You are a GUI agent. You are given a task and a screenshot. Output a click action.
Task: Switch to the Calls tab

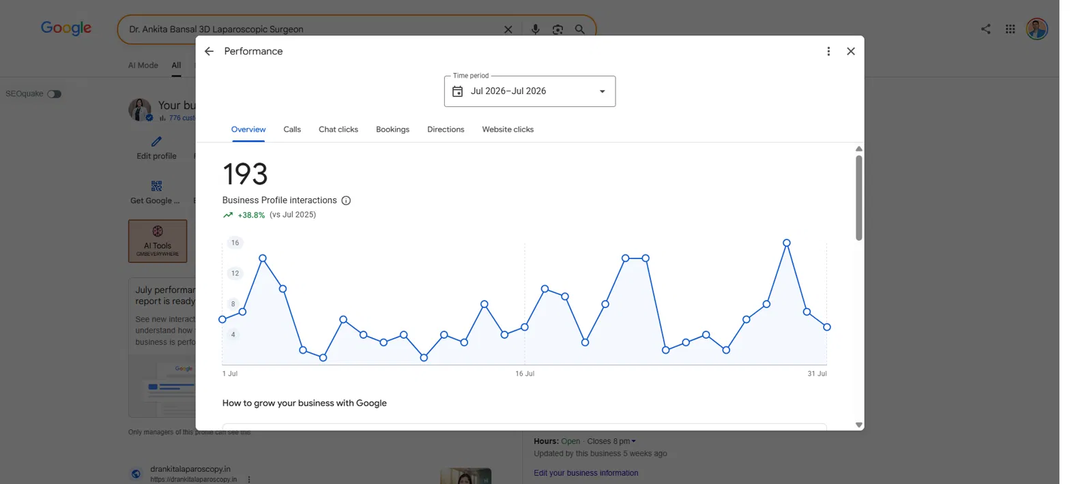(292, 130)
